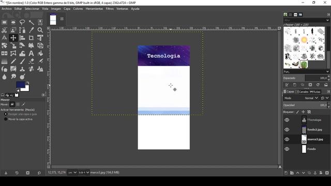This screenshot has width=331, height=186.
Task: Select the Fuzzy Select magic wand tool
Action: [x=31, y=22]
